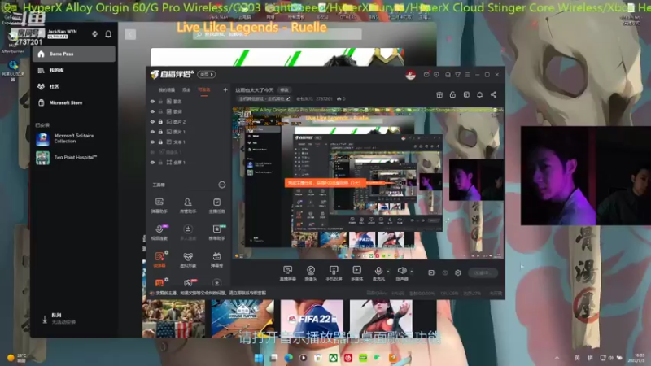
Task: Open 我的库 in the Xbox sidebar
Action: tap(74, 70)
